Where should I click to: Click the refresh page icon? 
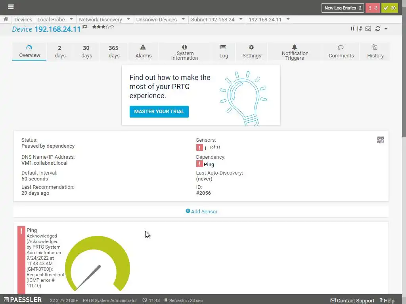pos(378,28)
